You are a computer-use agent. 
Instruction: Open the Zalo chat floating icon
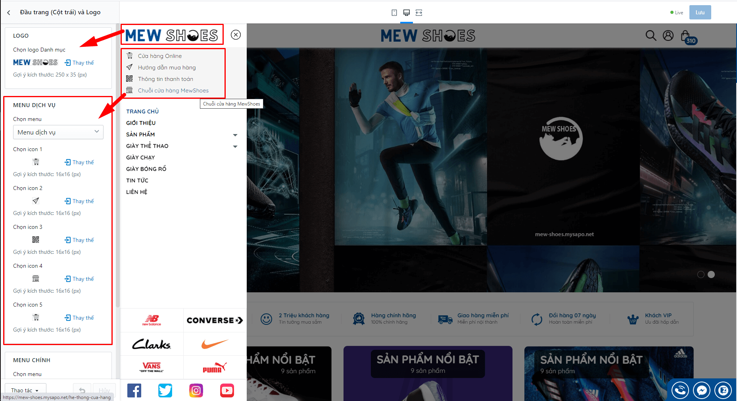[723, 390]
